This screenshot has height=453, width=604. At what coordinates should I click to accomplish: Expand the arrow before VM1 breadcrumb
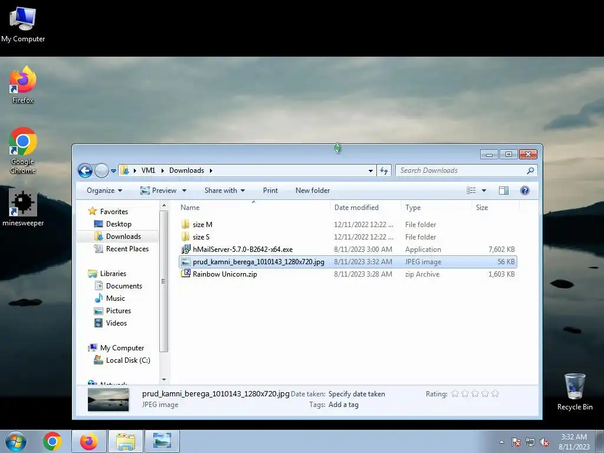point(135,170)
